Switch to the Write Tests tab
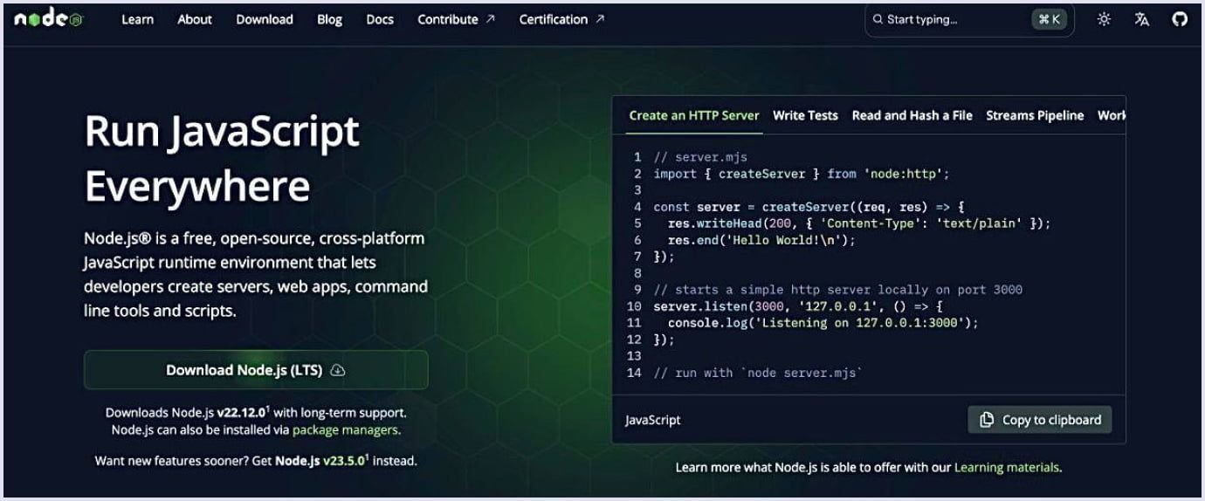The width and height of the screenshot is (1205, 501). [x=805, y=115]
